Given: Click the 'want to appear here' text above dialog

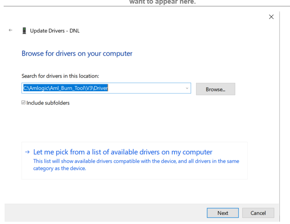Looking at the screenshot, I should pos(162,2).
